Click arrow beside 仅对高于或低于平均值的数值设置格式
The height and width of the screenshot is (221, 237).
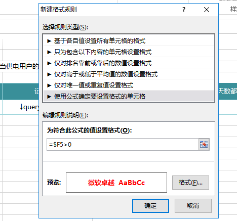pos(49,74)
